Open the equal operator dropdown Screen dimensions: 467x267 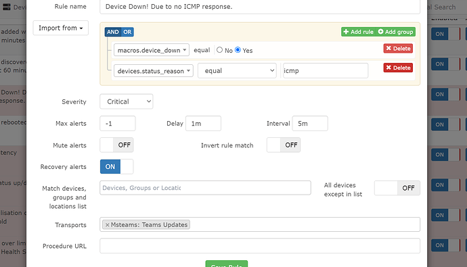click(237, 71)
